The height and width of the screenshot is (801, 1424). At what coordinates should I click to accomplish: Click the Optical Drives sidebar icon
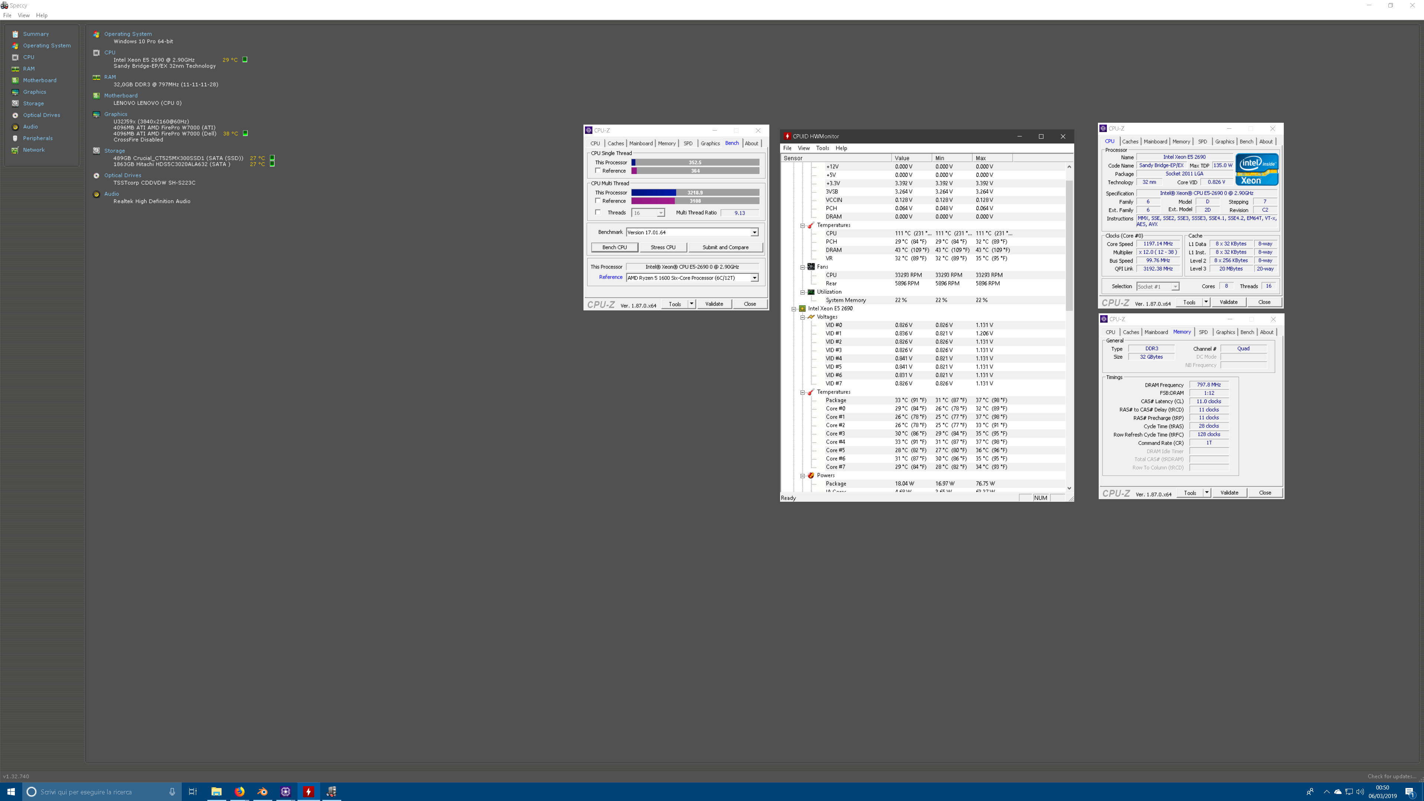[16, 116]
